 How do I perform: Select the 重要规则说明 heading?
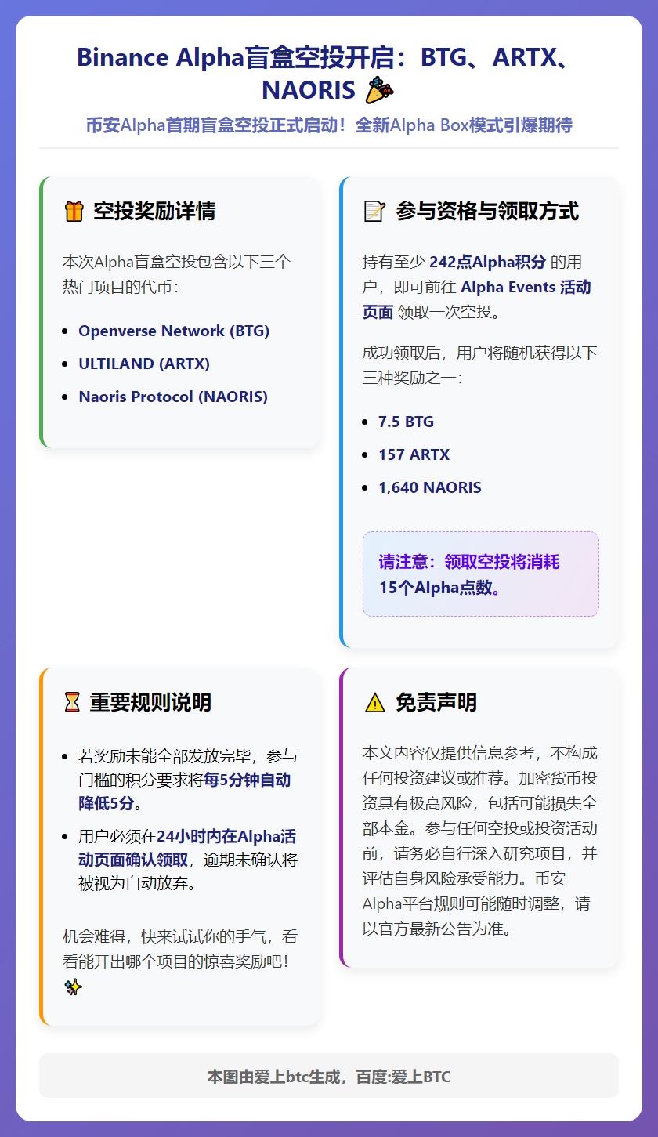[x=150, y=702]
